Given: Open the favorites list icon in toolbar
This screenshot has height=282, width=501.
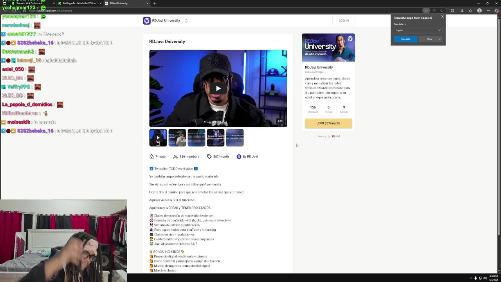Looking at the screenshot, I should tap(470, 11).
